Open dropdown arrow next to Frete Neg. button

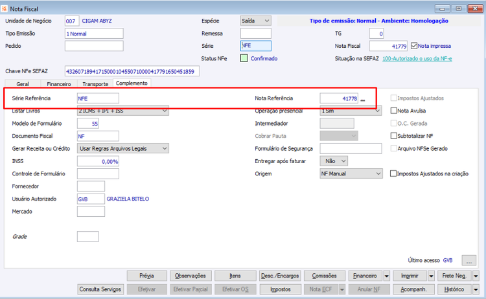pyautogui.click(x=476, y=276)
